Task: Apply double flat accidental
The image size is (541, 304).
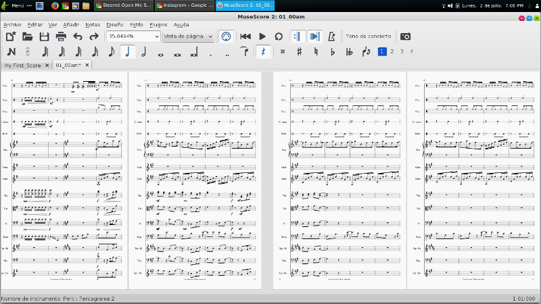Action: [x=349, y=52]
